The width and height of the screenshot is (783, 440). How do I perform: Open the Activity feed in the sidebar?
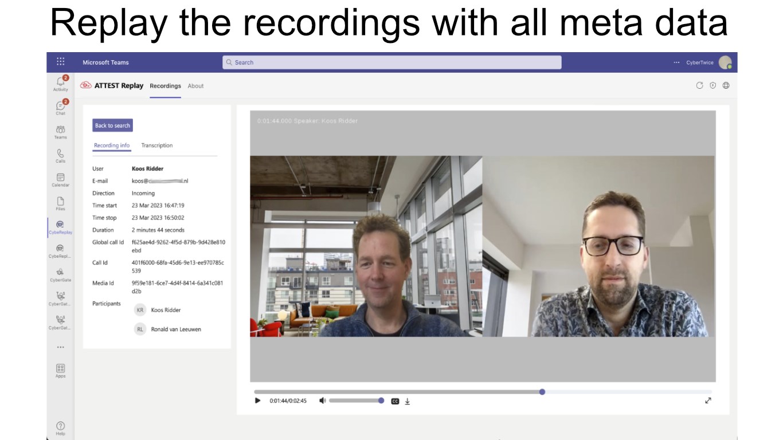(x=60, y=84)
